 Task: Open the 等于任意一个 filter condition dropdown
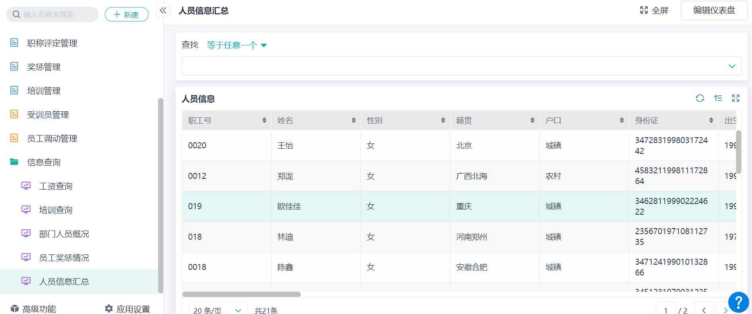coord(237,45)
